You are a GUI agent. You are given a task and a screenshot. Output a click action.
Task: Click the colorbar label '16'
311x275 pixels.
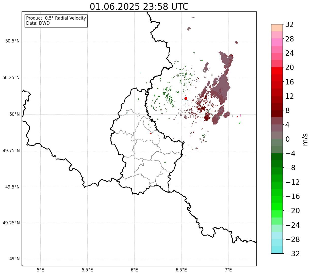[289, 82]
